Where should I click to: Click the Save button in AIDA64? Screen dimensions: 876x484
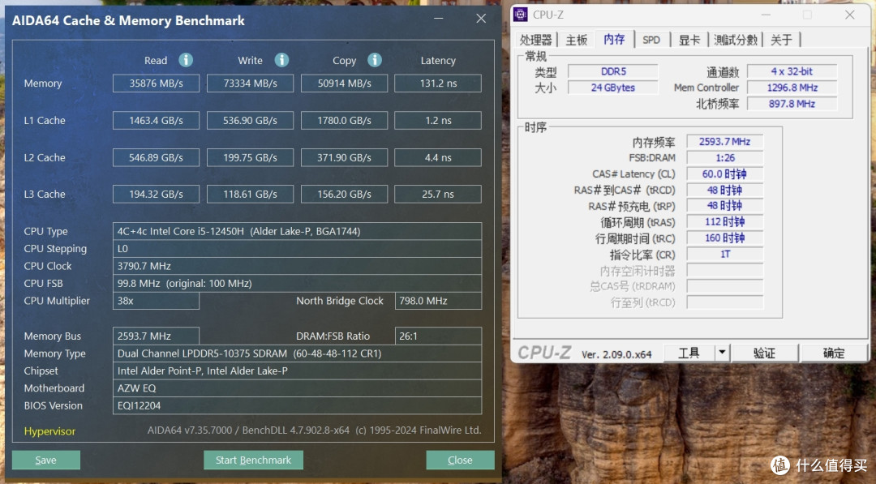45,460
